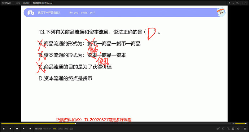249x132 pixels.
Task: Mute the audio with speaker icon
Action: coord(233,123)
